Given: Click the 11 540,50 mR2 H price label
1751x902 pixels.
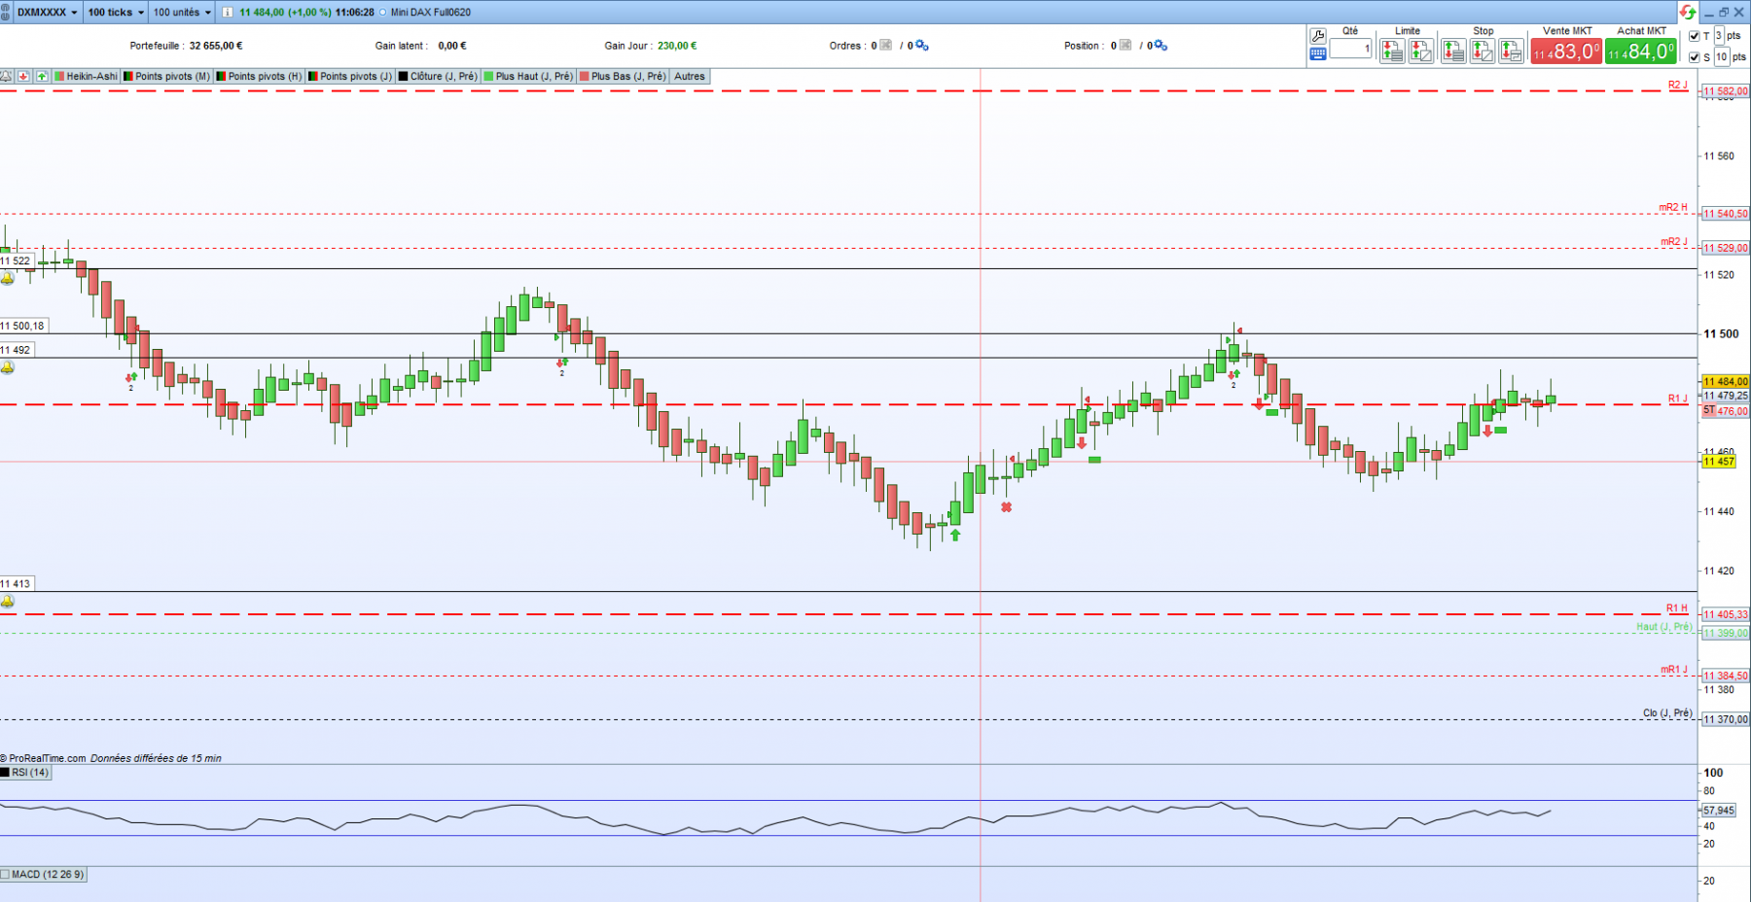Looking at the screenshot, I should pos(1725,214).
